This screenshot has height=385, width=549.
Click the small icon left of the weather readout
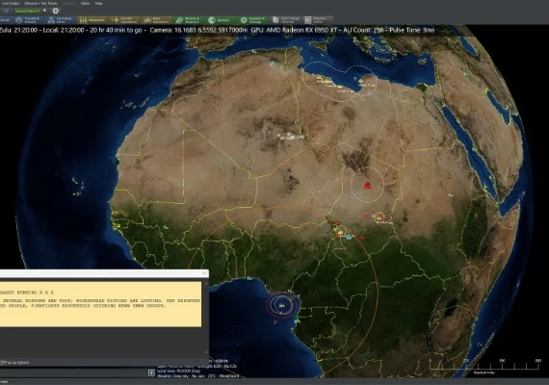[151, 372]
